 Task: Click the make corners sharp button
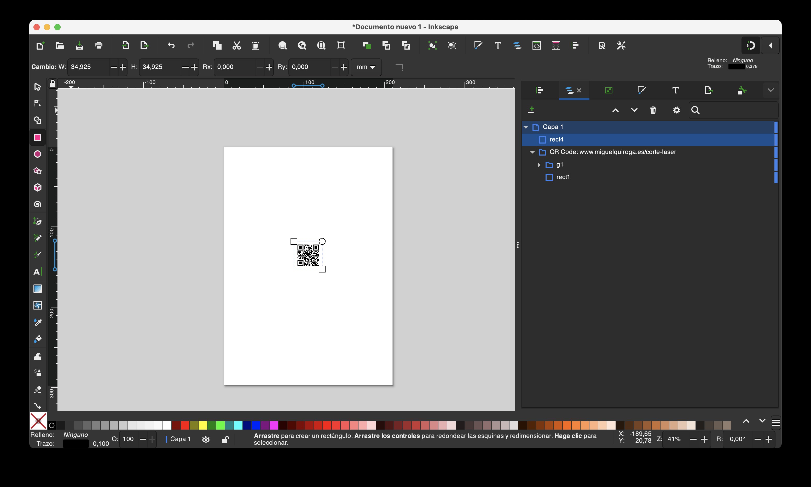coord(399,67)
